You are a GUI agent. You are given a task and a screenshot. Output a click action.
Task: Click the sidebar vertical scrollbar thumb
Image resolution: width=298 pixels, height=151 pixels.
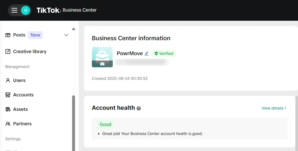[73, 123]
